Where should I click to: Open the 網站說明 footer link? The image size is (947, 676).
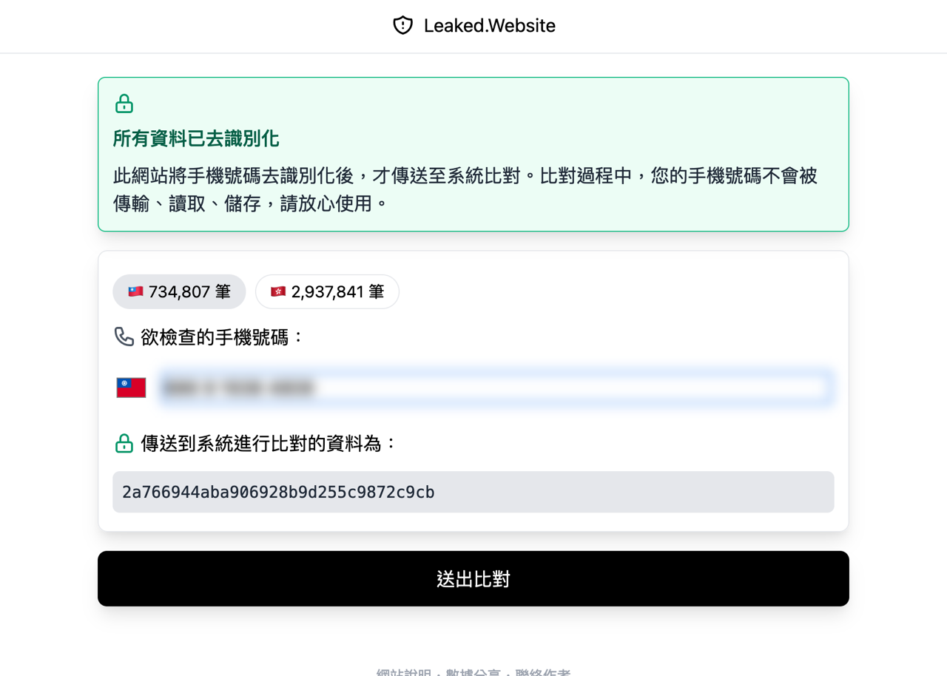pos(404,672)
